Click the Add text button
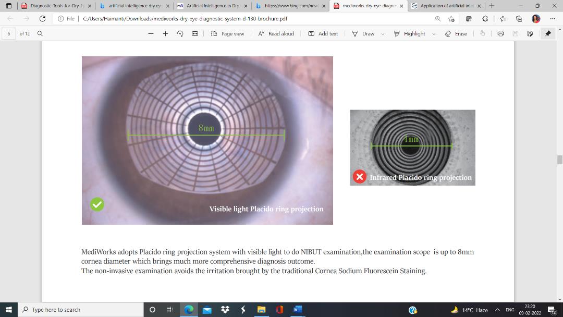The image size is (563, 317). 323,33
